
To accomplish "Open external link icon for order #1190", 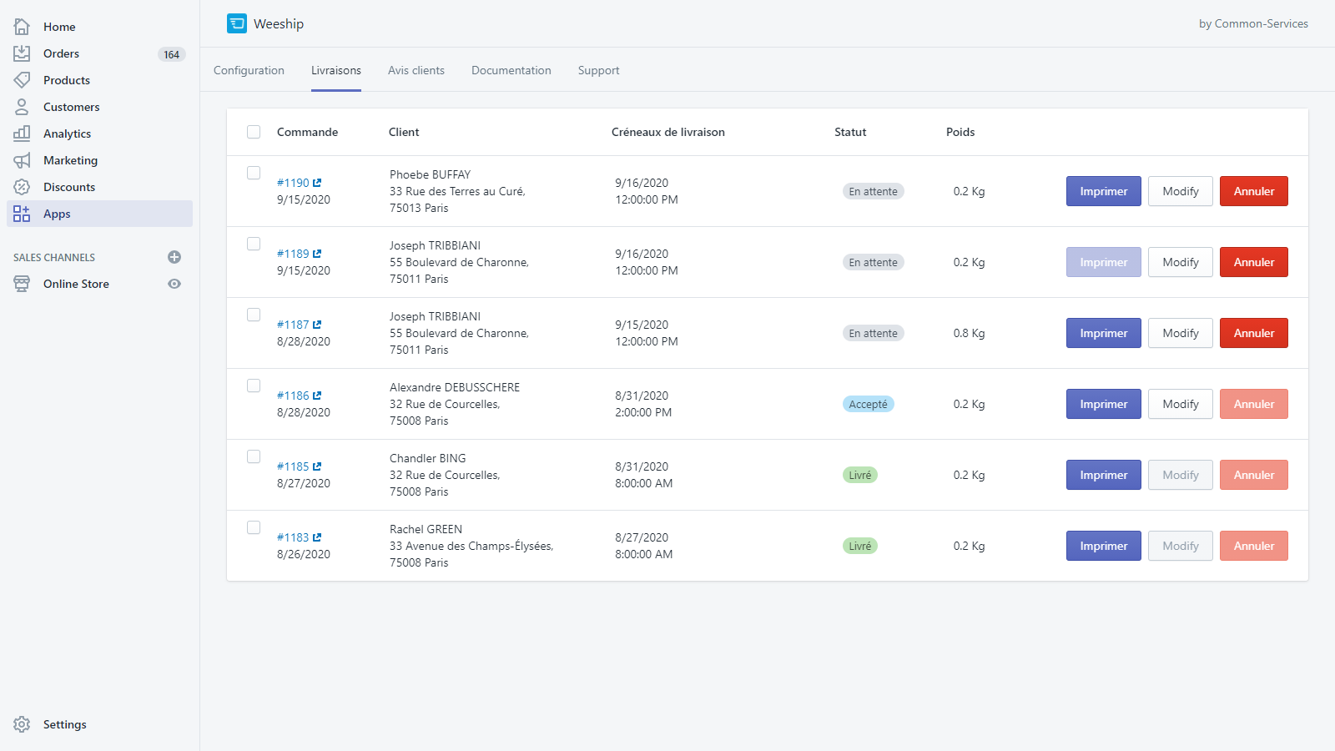I will pyautogui.click(x=317, y=183).
